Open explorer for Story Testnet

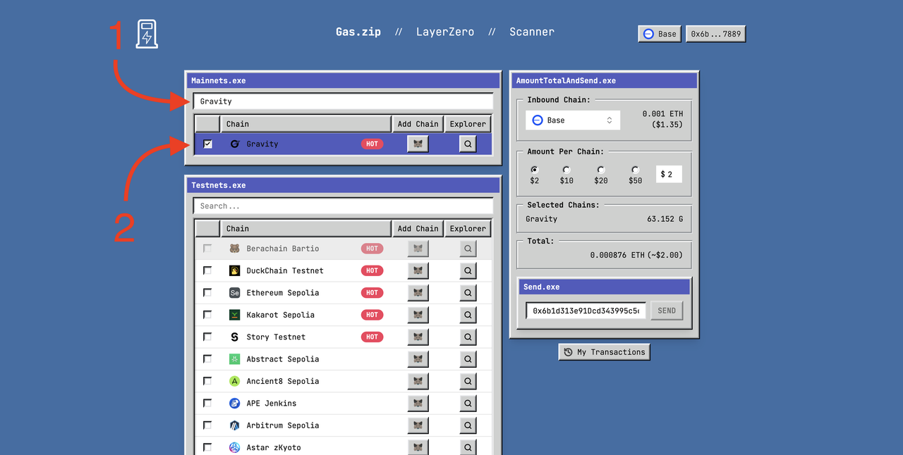(x=468, y=337)
